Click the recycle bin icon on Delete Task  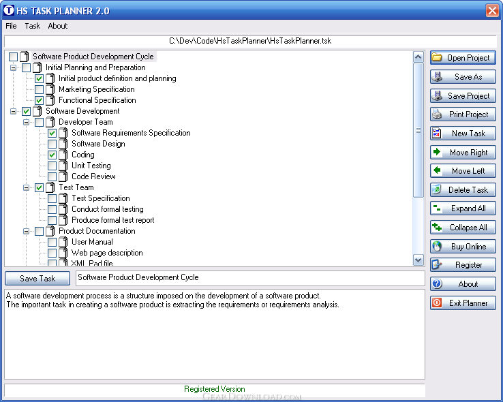pos(437,189)
